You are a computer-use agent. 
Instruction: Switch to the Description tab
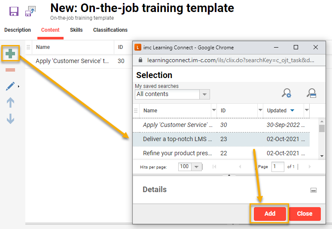(18, 30)
